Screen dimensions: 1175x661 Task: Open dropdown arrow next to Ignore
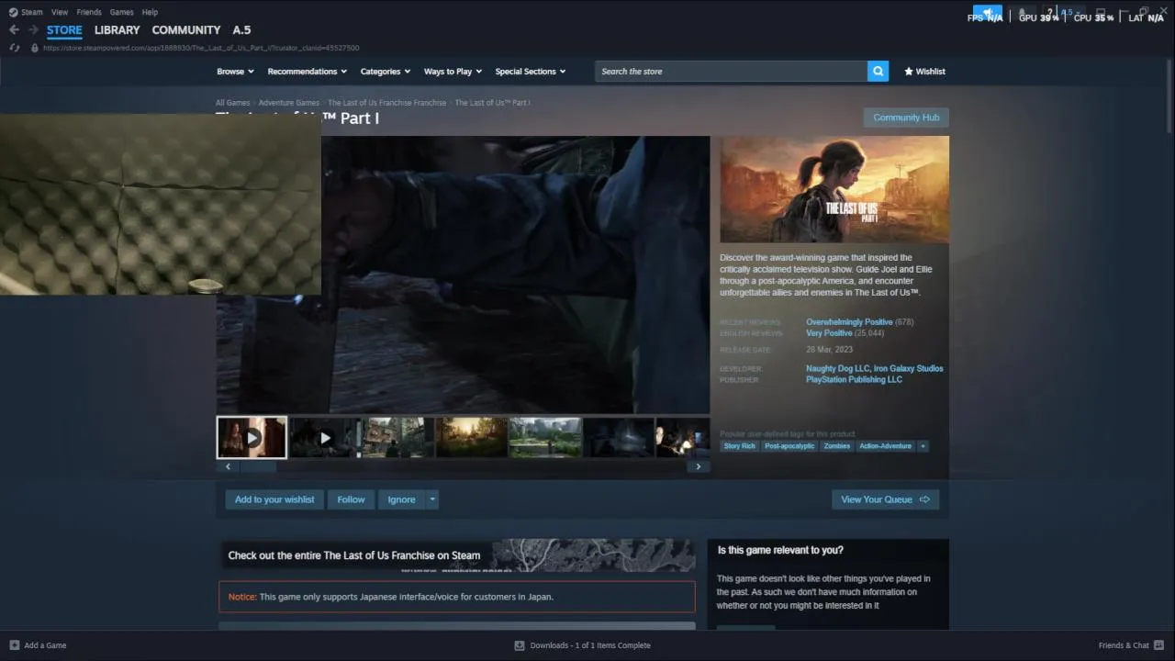(x=432, y=499)
